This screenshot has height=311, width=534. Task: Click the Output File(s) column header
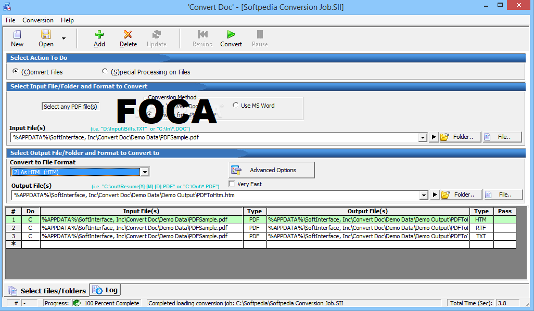click(x=368, y=211)
